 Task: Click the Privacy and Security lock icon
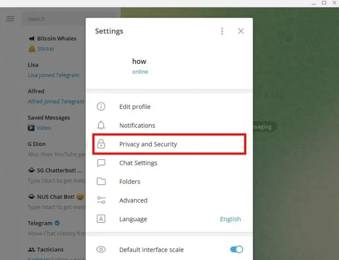[x=101, y=144]
